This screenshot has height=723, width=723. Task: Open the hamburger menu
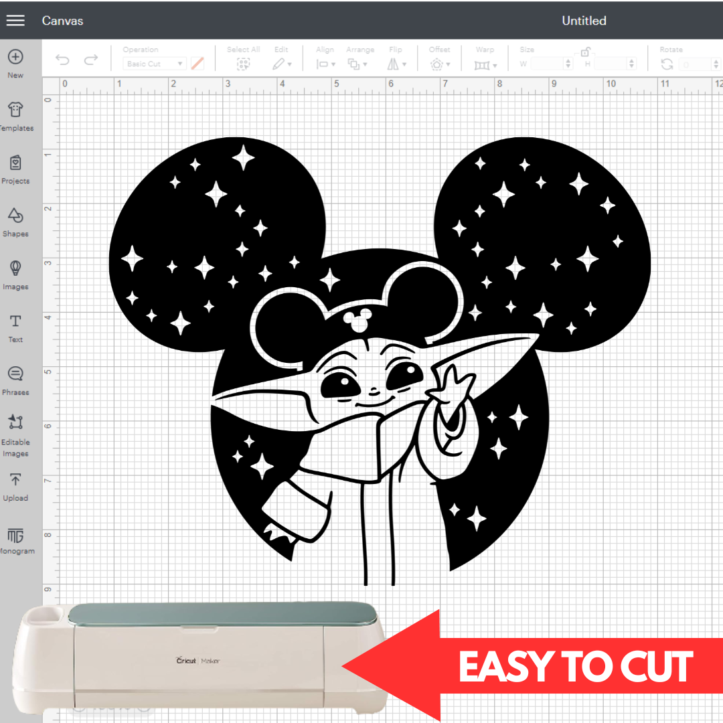(x=15, y=20)
